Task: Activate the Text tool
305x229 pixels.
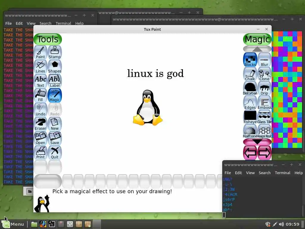Action: point(41,81)
